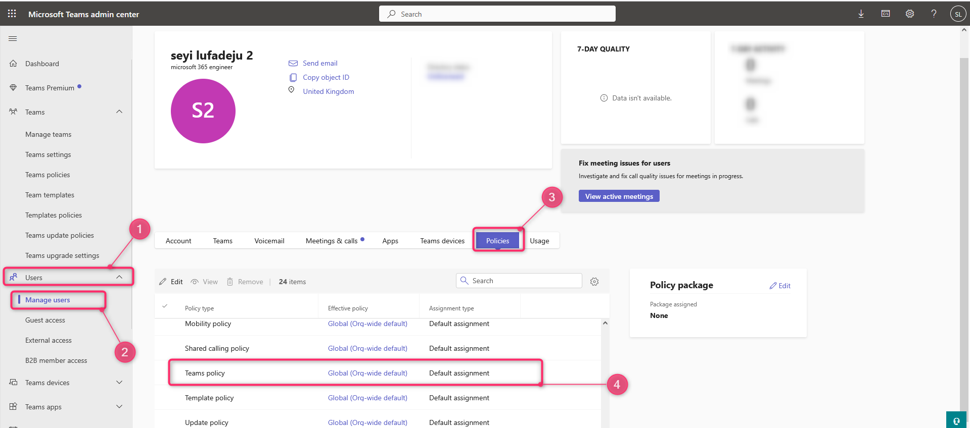Open Manage teams in sidebar

[x=48, y=134]
